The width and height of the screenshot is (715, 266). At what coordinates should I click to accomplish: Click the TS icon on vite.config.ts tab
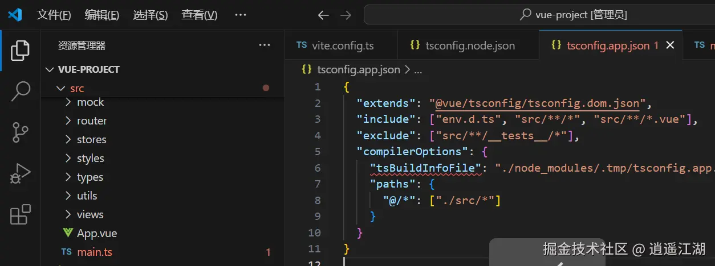coord(302,45)
